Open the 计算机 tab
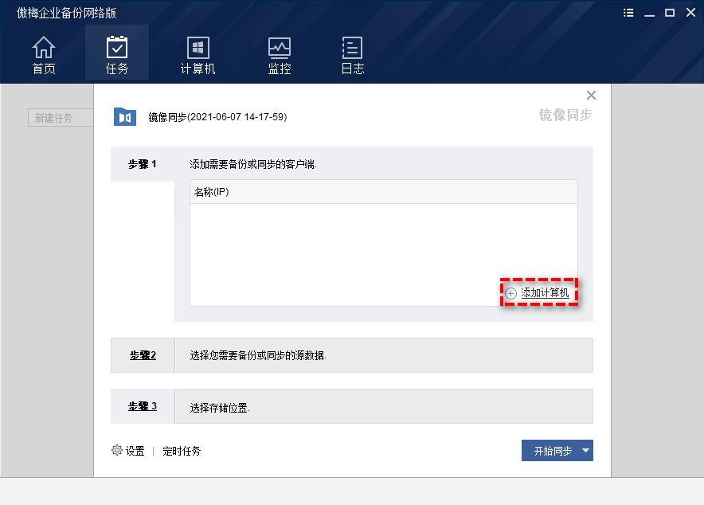704x505 pixels. (198, 55)
